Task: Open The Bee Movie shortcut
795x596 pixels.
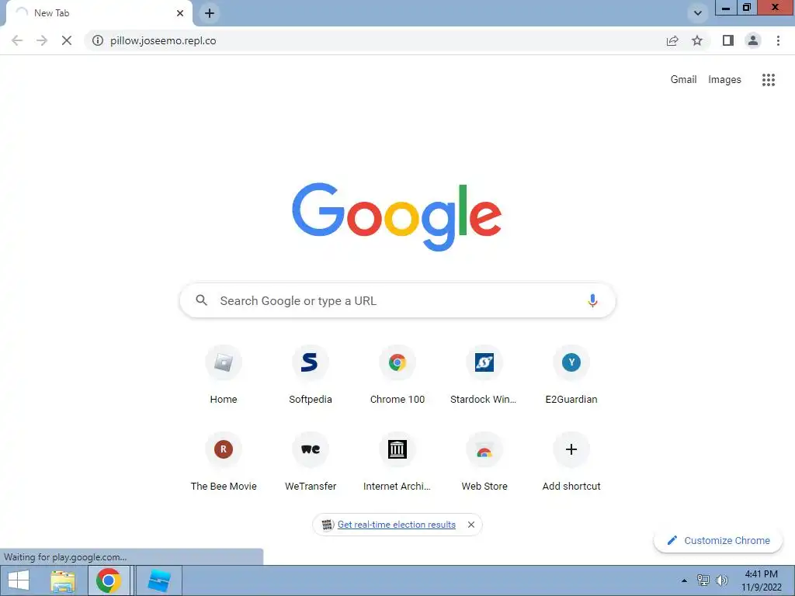Action: 224,463
